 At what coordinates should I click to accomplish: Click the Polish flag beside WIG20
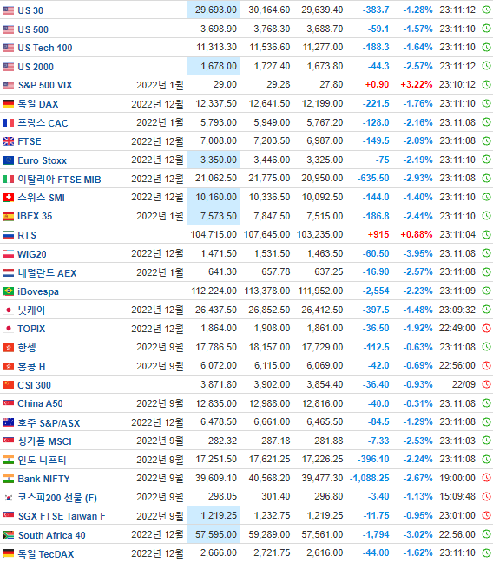pyautogui.click(x=9, y=254)
